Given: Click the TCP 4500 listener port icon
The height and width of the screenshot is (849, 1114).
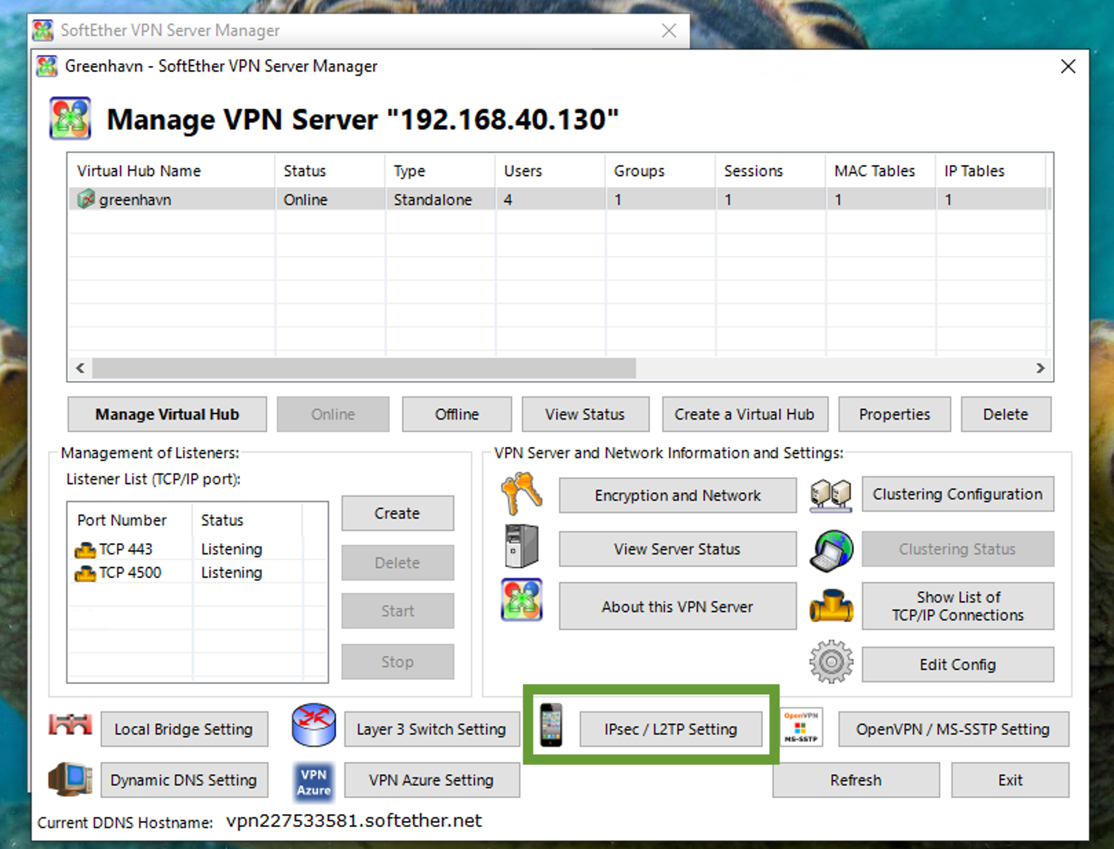Looking at the screenshot, I should point(85,573).
